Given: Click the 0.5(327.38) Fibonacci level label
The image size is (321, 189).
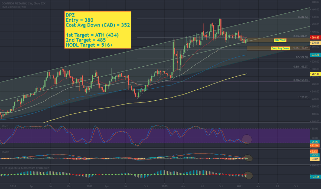Looking at the screenshot, I should [x=302, y=57].
